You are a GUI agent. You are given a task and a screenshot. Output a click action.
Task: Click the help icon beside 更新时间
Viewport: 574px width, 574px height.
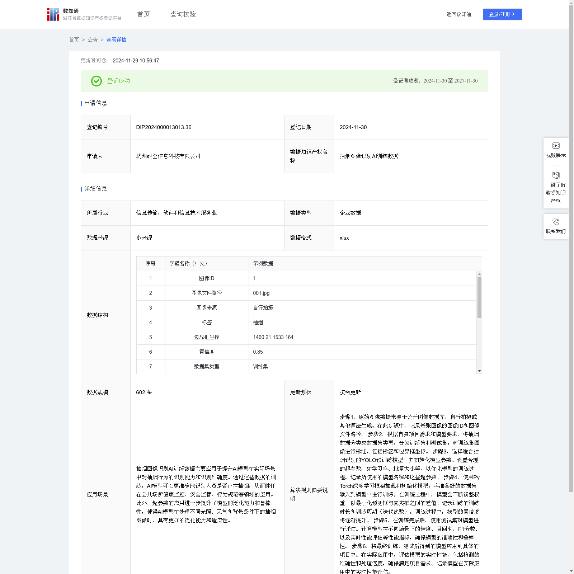104,61
